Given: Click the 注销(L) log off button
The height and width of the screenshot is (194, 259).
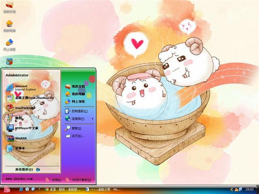Looking at the screenshot, I should coord(53,180).
